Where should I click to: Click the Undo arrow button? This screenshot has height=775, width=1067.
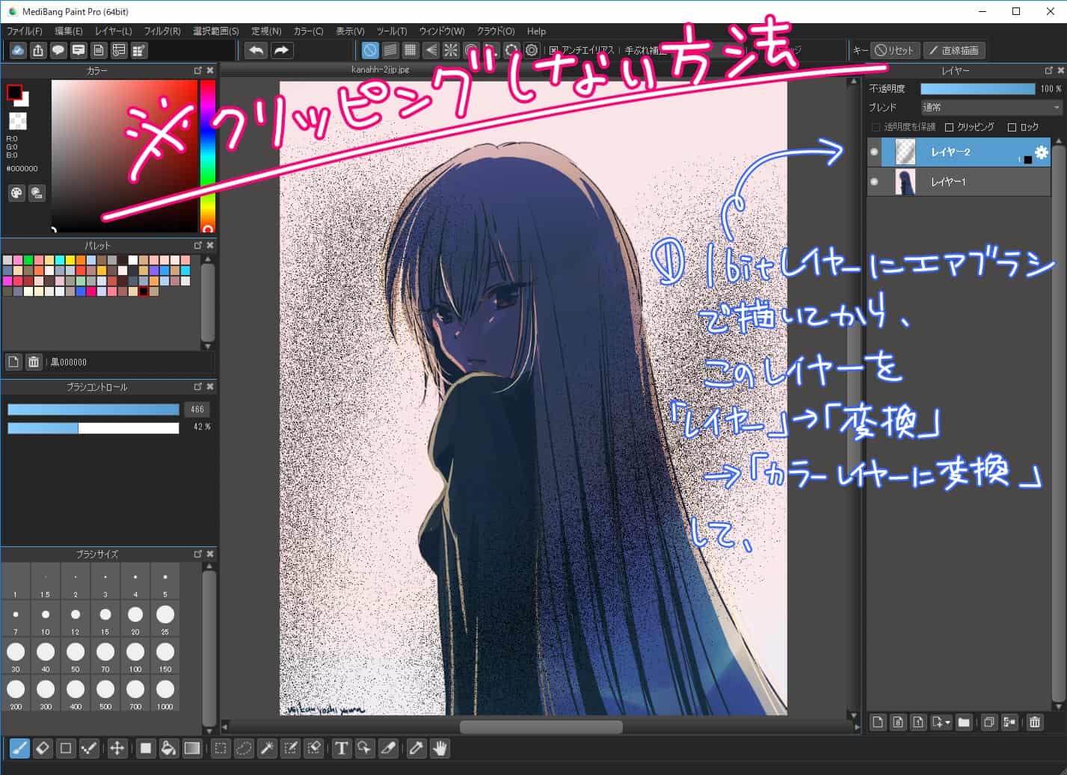(256, 50)
